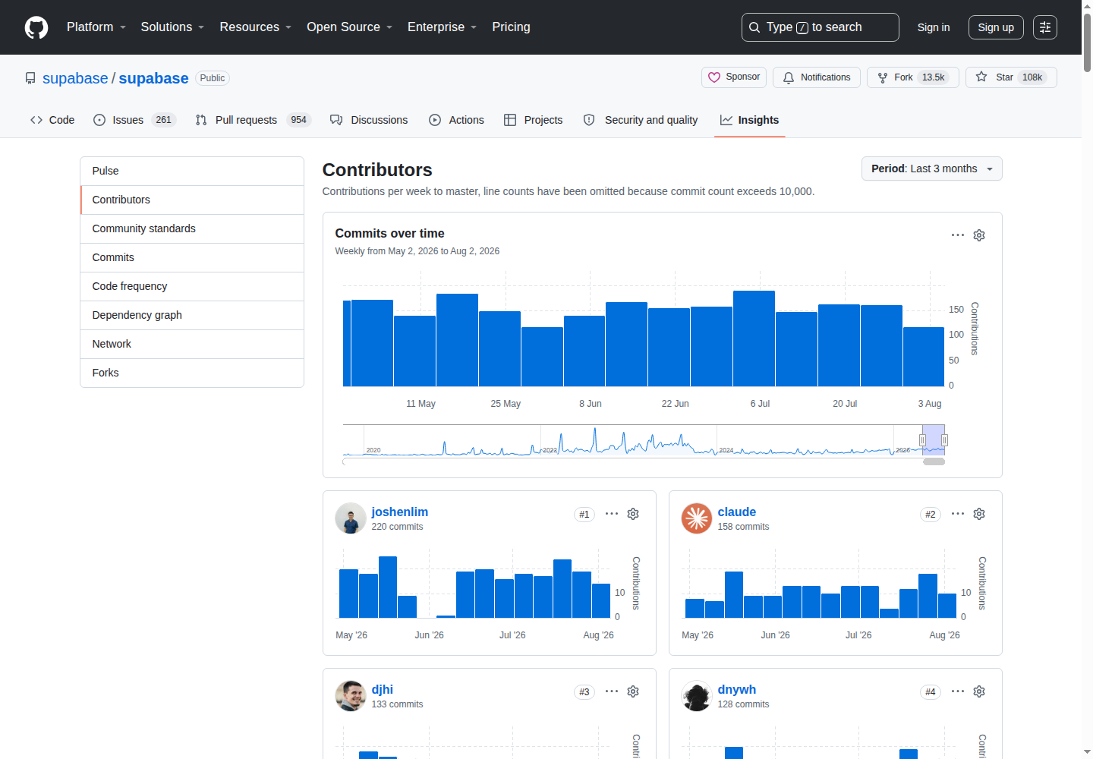Open the gear icon on dnywh's card
1093x759 pixels.
tap(979, 691)
